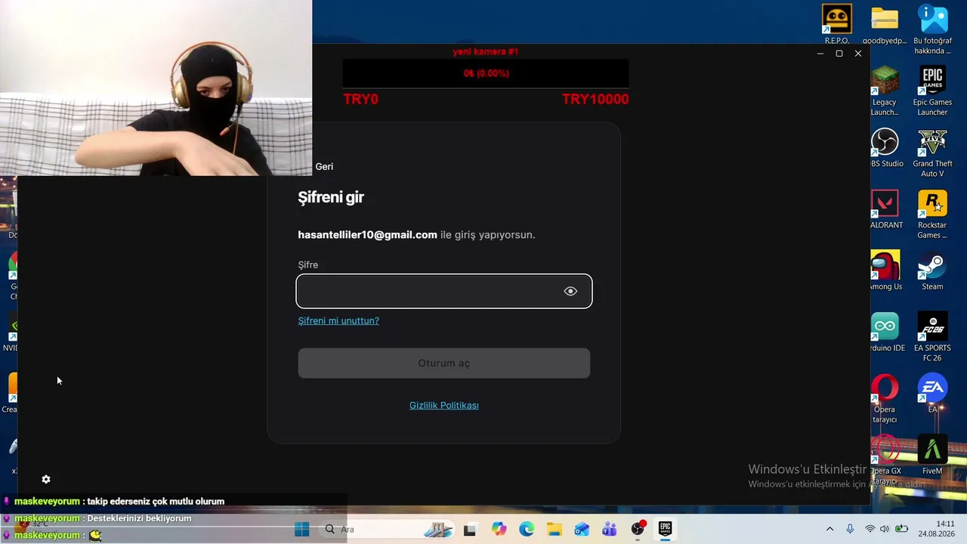Open Microsoft Copilot from the taskbar
Viewport: 967px width, 544px height.
[499, 529]
